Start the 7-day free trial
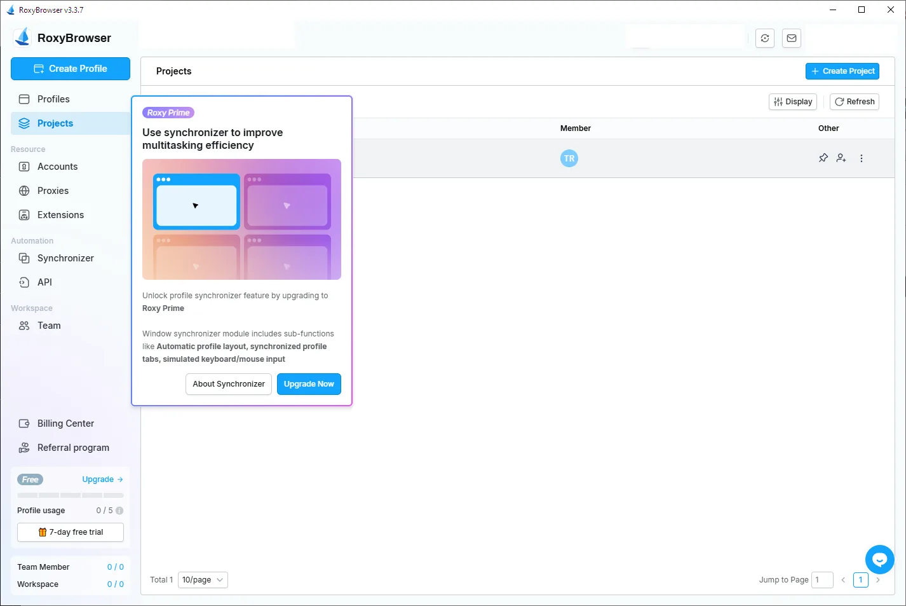This screenshot has width=906, height=606. (x=71, y=532)
